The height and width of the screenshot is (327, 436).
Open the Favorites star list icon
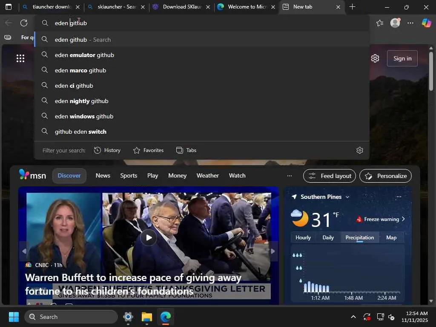pos(380,23)
